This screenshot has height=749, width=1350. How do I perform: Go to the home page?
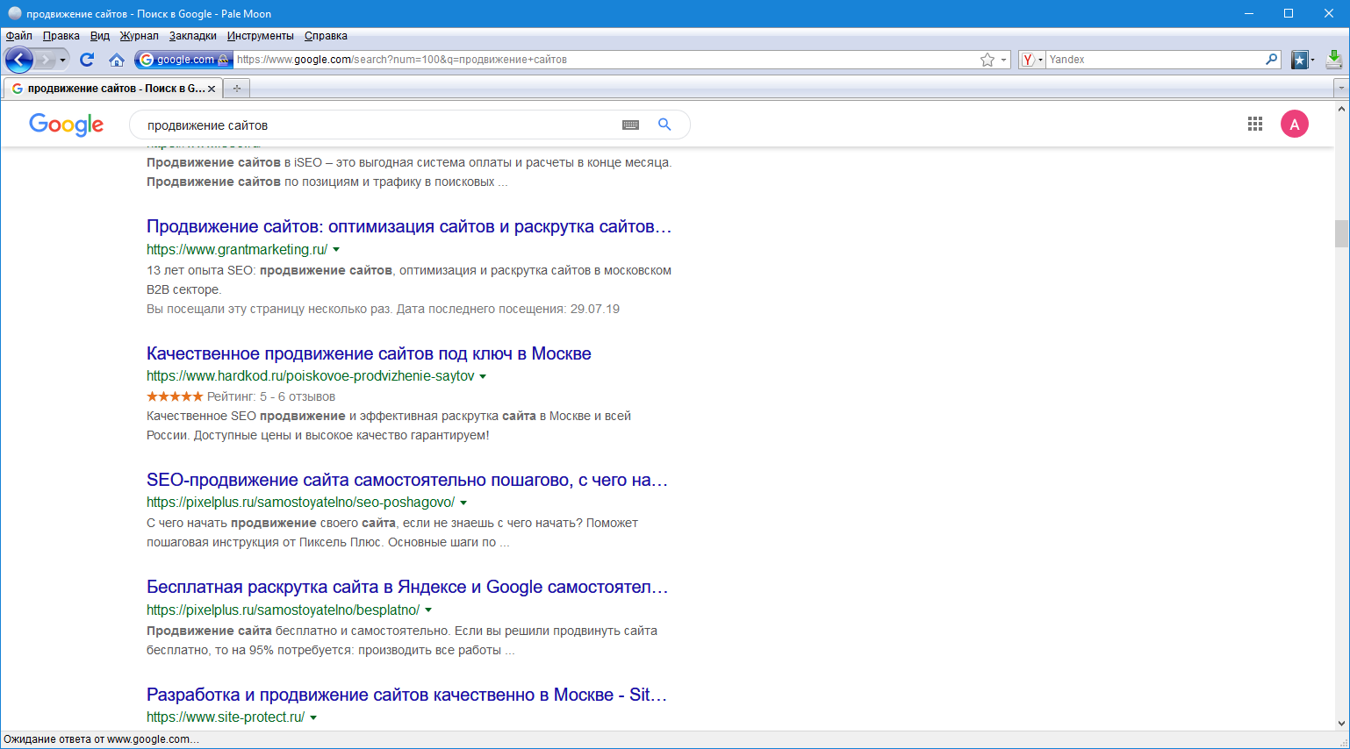pos(116,60)
